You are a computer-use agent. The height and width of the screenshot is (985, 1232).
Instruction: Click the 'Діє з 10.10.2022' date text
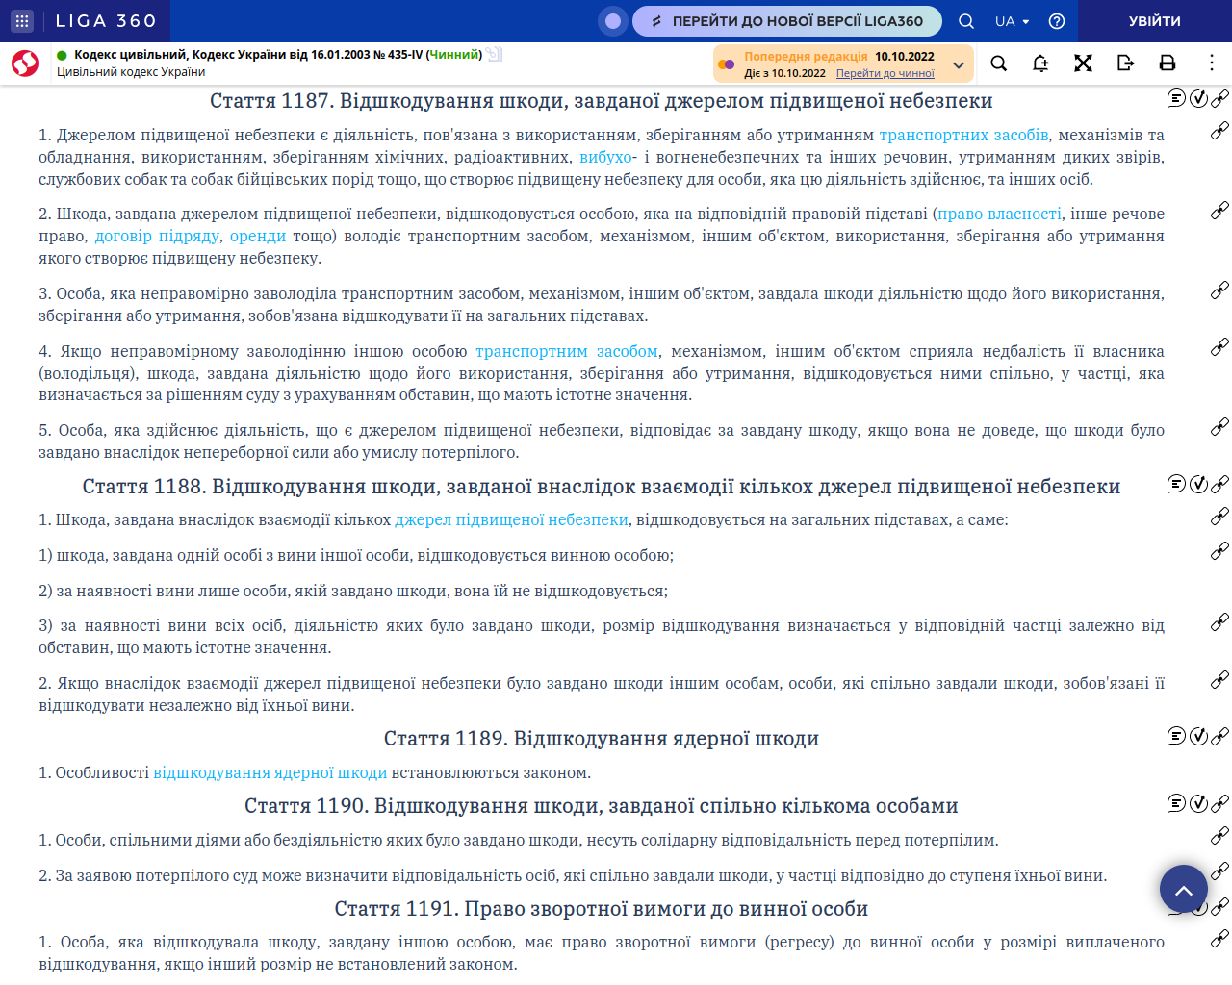click(x=784, y=73)
